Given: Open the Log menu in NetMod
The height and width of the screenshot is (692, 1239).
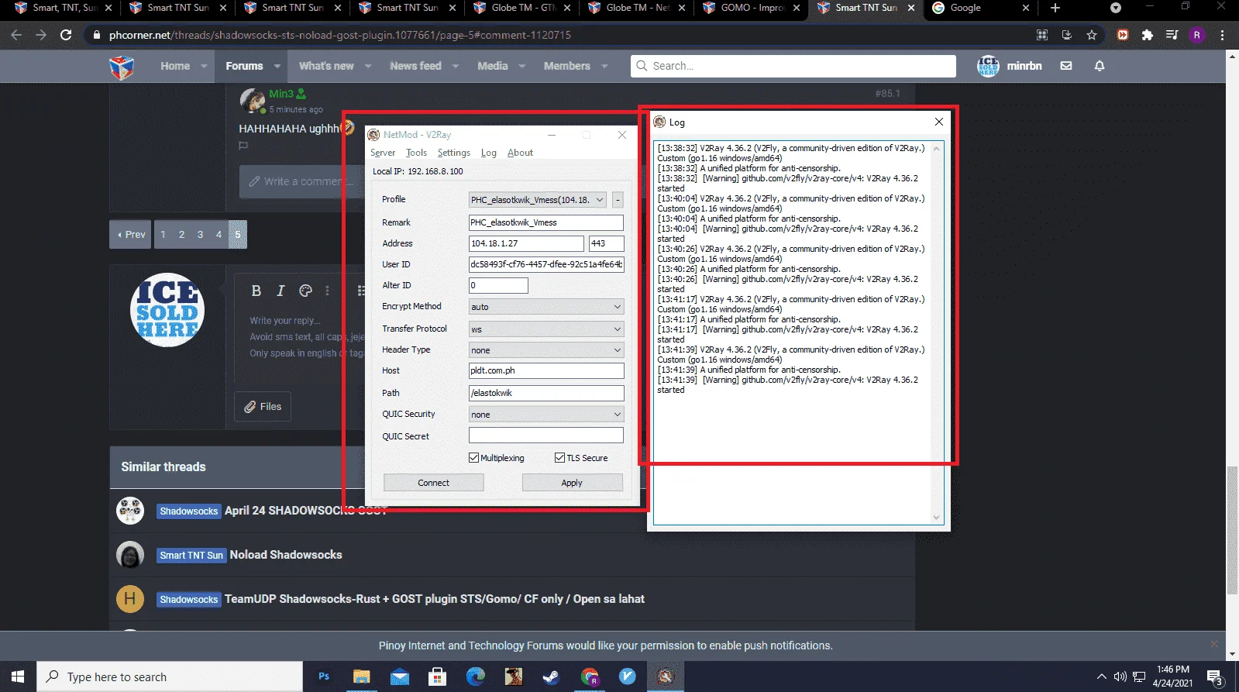Looking at the screenshot, I should pos(488,153).
